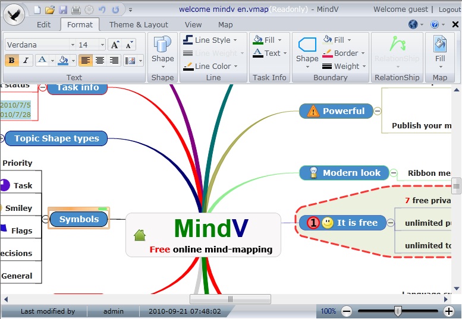Click the horizontal scrollbar thumb
The width and height of the screenshot is (462, 319).
point(231,299)
